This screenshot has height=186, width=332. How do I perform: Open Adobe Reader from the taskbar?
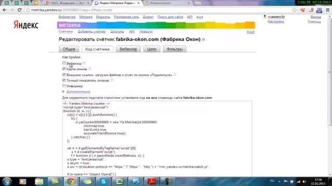[151, 181]
